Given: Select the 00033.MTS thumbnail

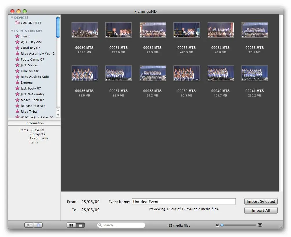Looking at the screenshot, I should (186, 30).
